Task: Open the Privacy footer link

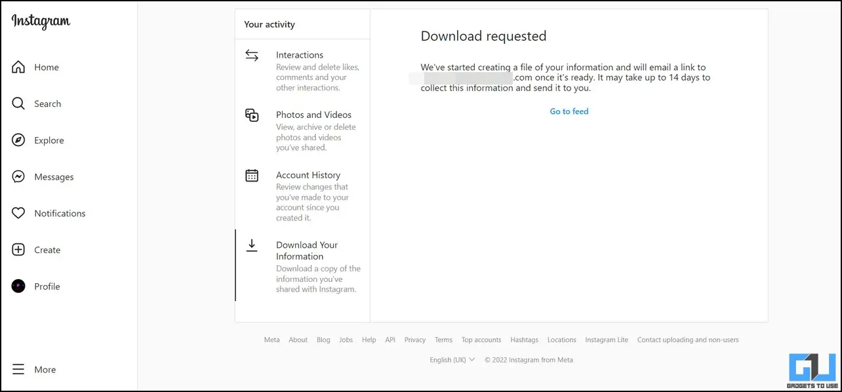Action: 415,340
